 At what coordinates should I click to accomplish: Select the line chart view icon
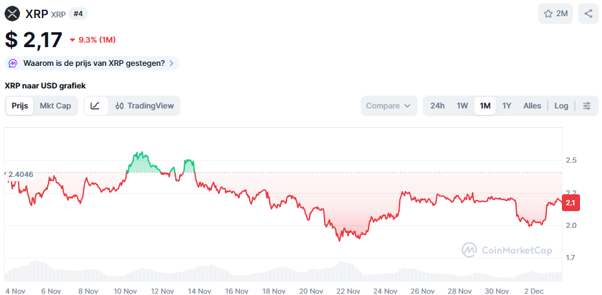coord(96,106)
